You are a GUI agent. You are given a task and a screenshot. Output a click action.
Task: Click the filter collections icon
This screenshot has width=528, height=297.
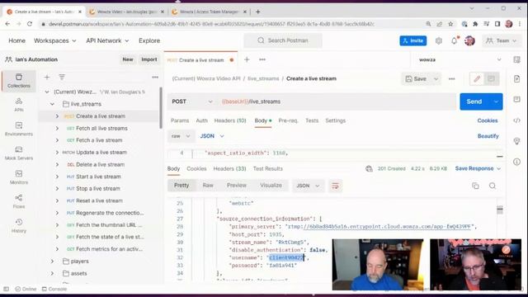coord(62,77)
